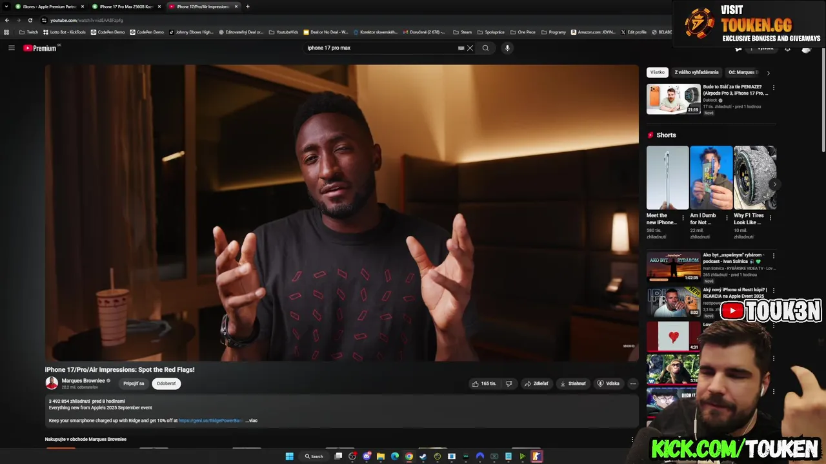Open the Amazon.com JOYIN bookmark
826x464 pixels.
click(594, 32)
